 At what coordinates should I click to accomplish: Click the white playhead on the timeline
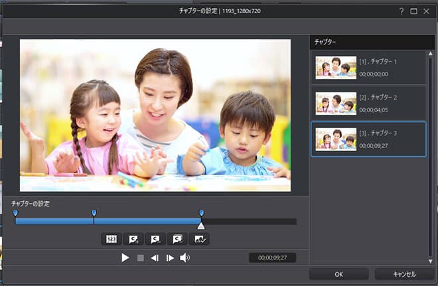pos(201,226)
